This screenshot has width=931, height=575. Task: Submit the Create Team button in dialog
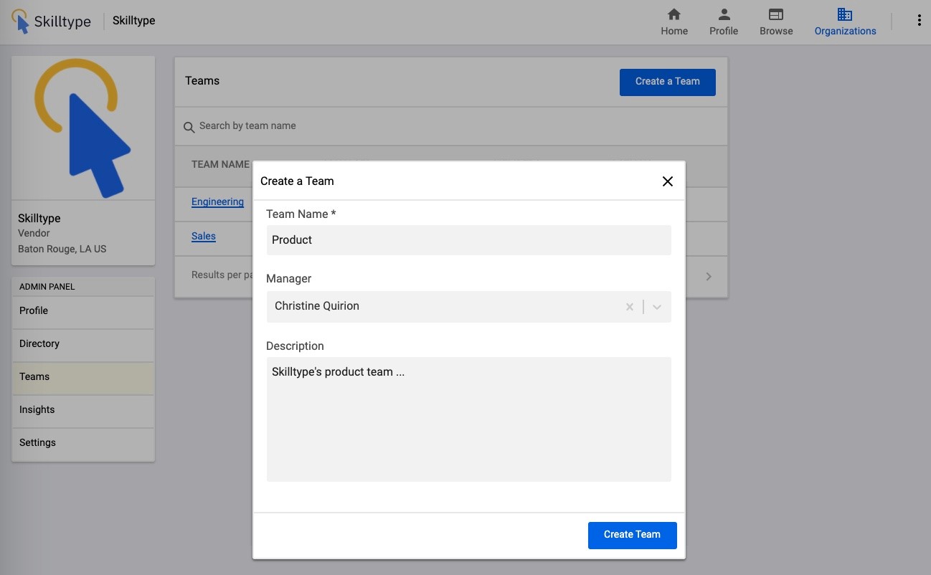[x=632, y=535]
